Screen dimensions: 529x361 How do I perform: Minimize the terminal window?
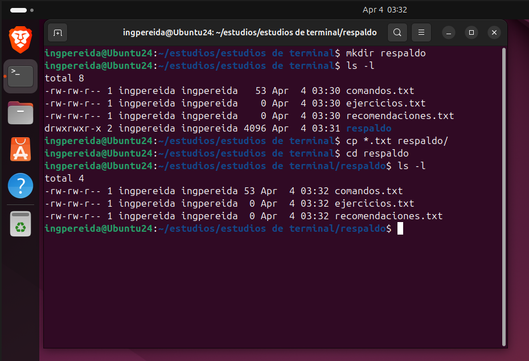(449, 32)
